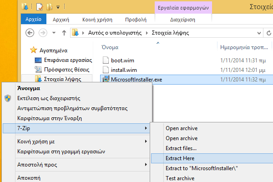Screen dimensions: 273x182
Task: Choose Καρφίτσωμα στη γραμμή εργασιών
Action: (x=76, y=152)
